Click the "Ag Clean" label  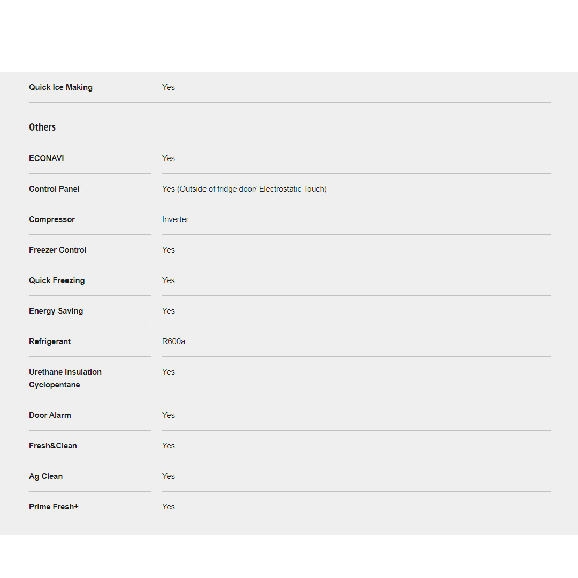(x=45, y=476)
